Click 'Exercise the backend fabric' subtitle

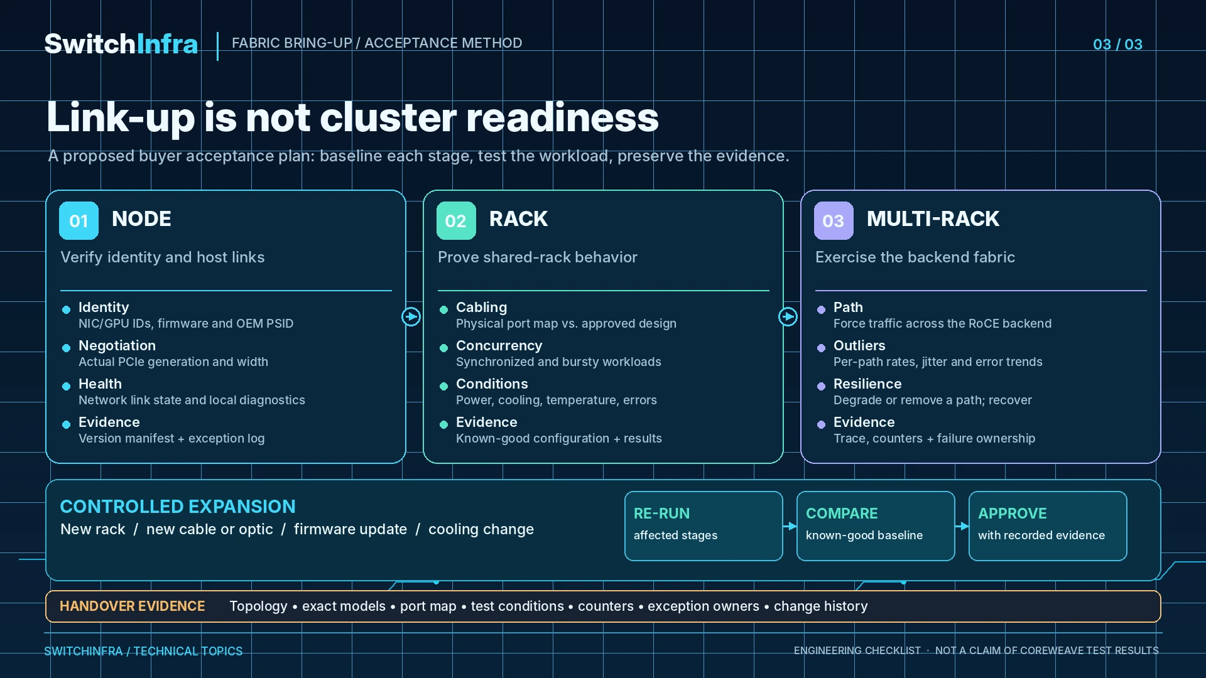pyautogui.click(x=915, y=257)
